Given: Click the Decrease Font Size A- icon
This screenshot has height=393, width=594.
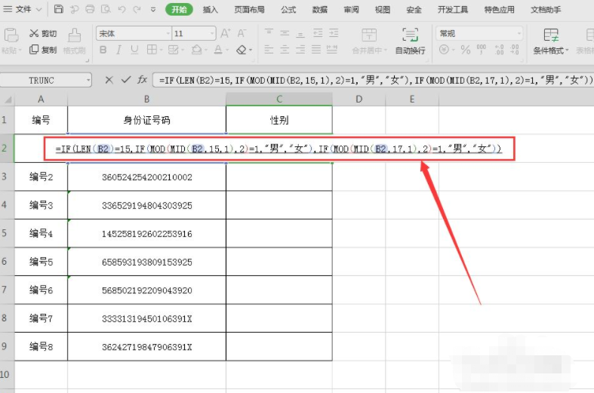Looking at the screenshot, I should pos(242,33).
